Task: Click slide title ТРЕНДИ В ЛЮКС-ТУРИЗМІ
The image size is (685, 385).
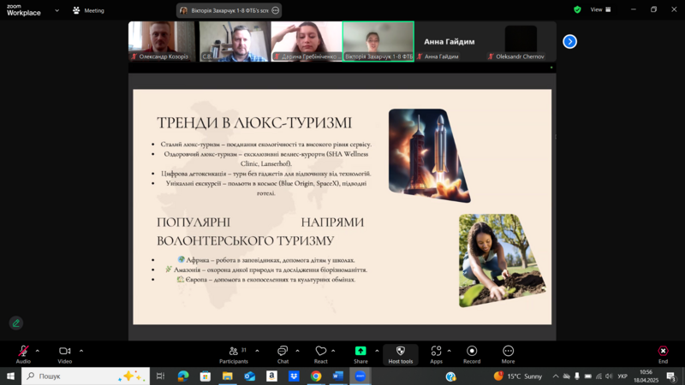Action: pyautogui.click(x=254, y=122)
